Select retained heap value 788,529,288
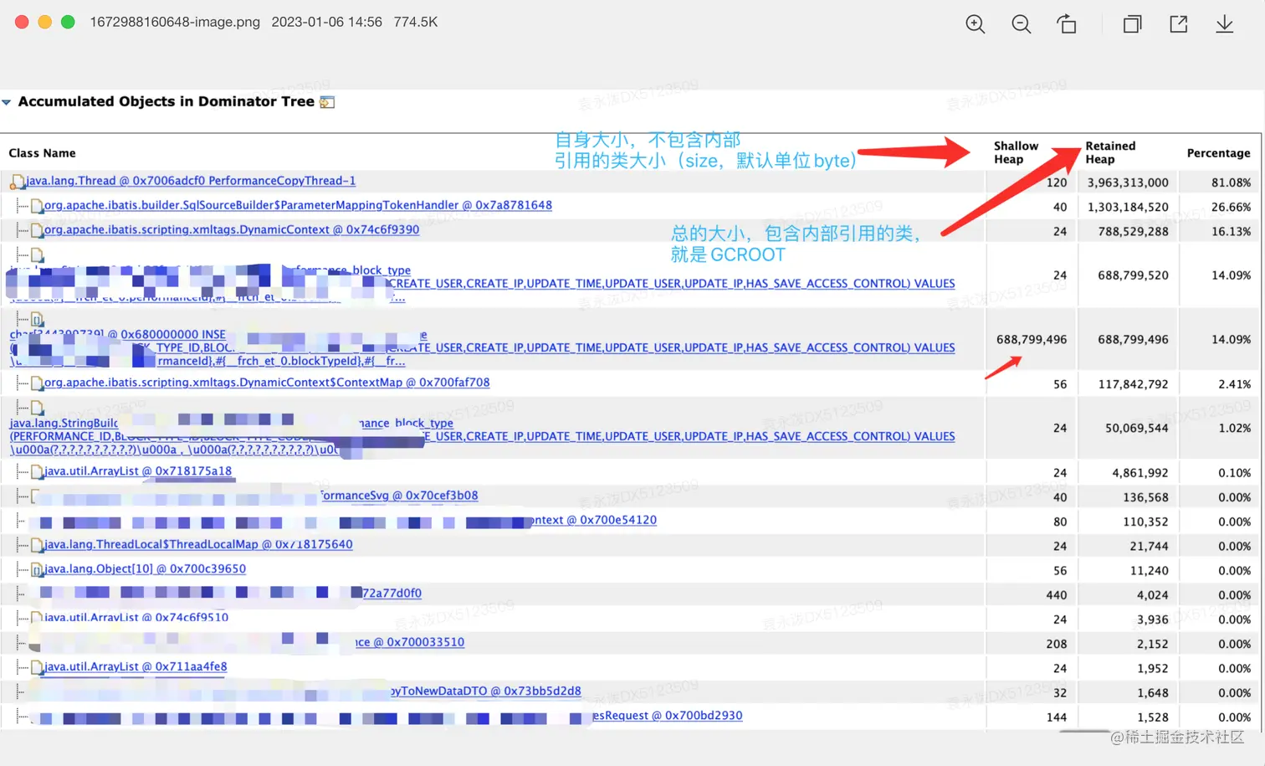1265x766 pixels. coord(1133,231)
